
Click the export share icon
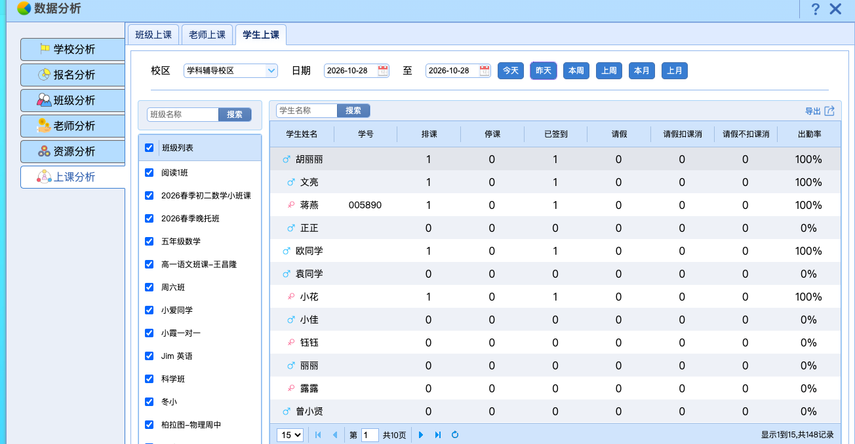tap(829, 111)
